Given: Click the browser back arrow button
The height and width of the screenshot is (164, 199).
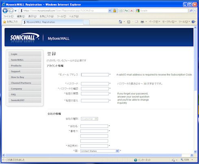Looking at the screenshot, I should point(5,11).
